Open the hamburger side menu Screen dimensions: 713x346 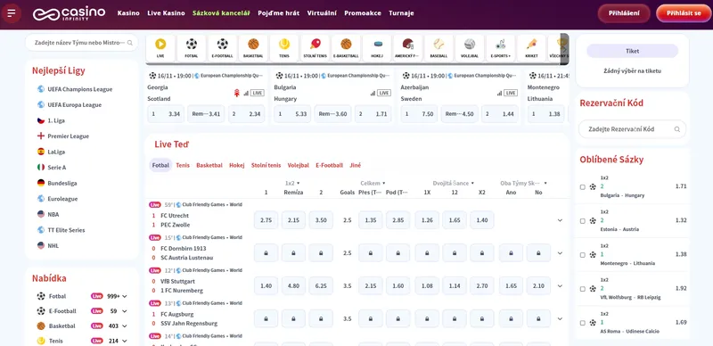(12, 13)
